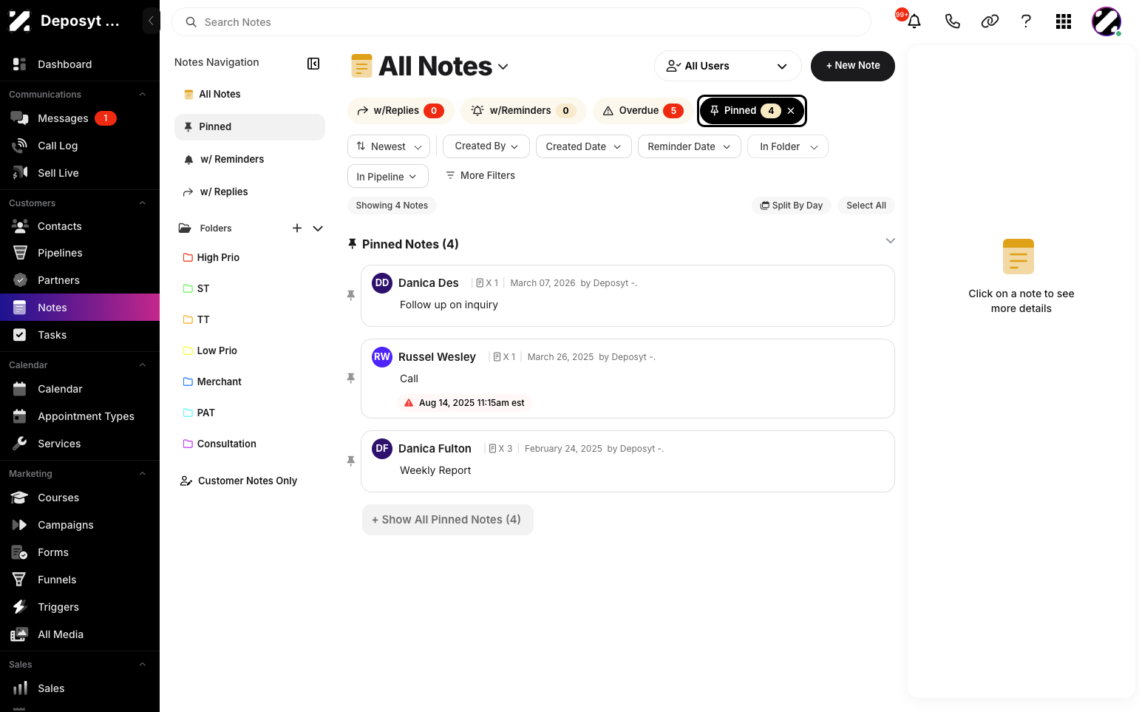
Task: Click the Select All button
Action: 866,206
